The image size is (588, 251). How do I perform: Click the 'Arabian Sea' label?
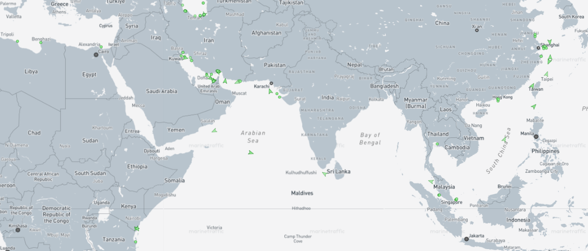coord(253,137)
